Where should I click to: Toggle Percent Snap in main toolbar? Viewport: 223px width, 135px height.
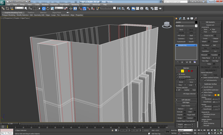coord(89,8)
